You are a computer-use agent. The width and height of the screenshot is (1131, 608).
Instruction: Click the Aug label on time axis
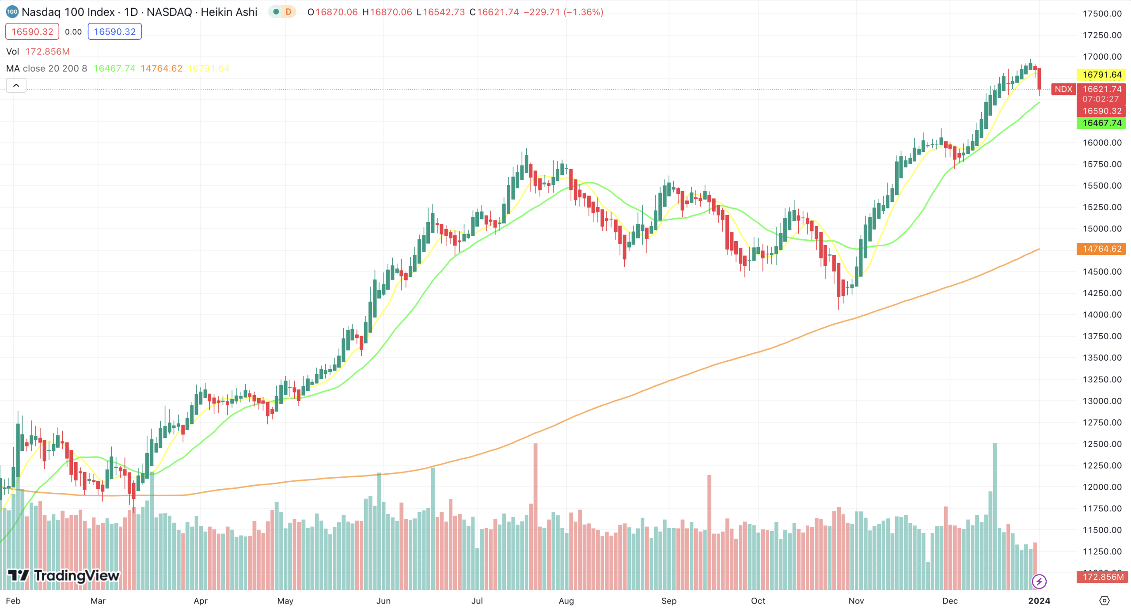pyautogui.click(x=566, y=600)
